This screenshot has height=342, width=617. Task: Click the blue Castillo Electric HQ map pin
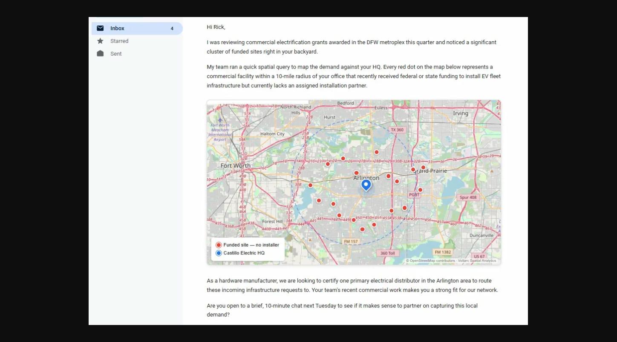click(x=365, y=184)
